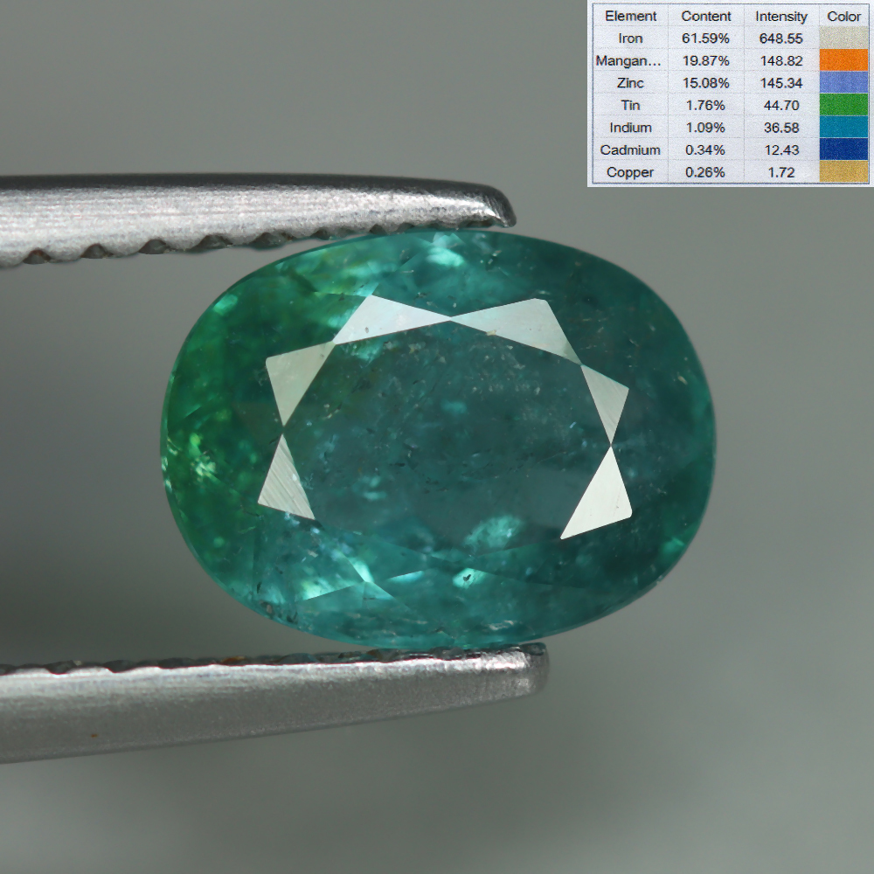This screenshot has width=874, height=874.
Task: Click the 15.08% content value
Action: [x=705, y=83]
